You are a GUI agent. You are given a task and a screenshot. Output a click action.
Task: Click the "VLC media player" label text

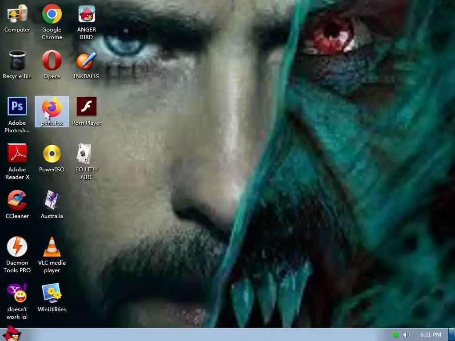(x=52, y=266)
